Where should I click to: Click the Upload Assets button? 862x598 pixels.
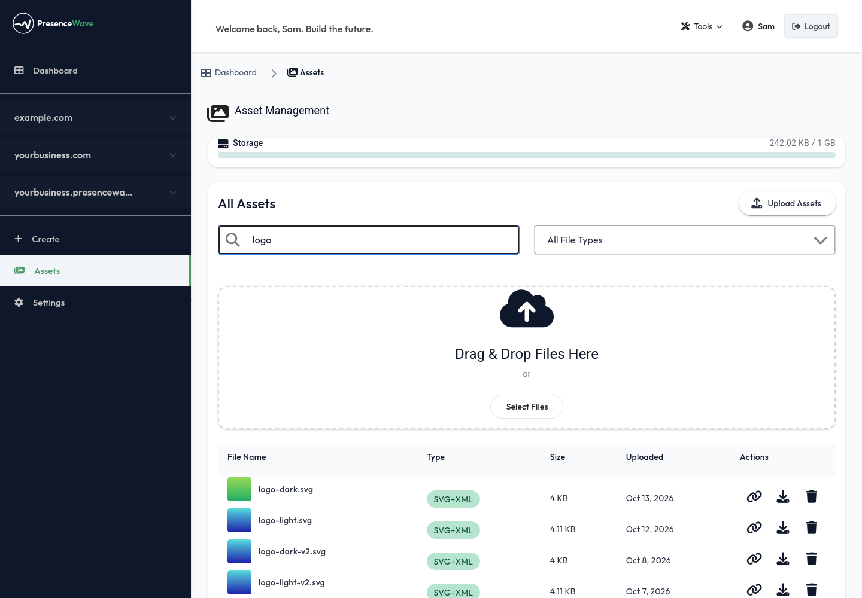(787, 203)
